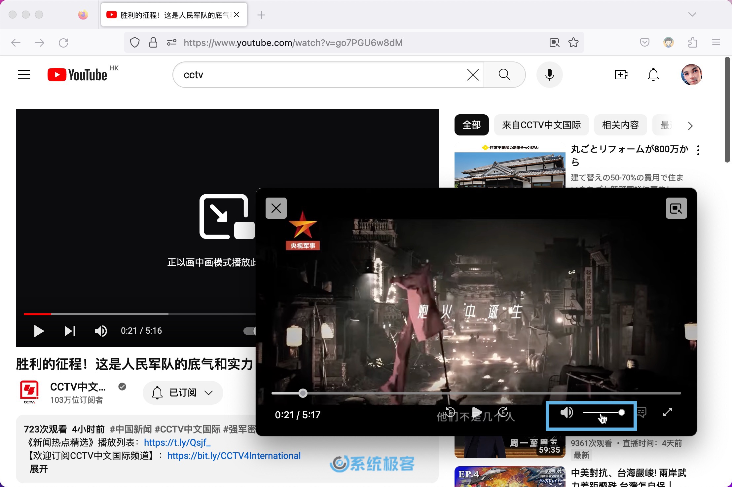Toggle the autoplay switch

pos(249,331)
